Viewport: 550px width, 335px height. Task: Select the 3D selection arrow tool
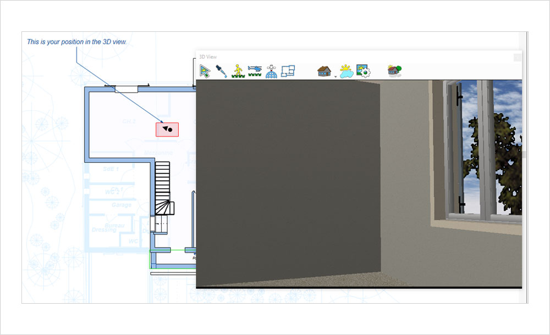(x=205, y=71)
